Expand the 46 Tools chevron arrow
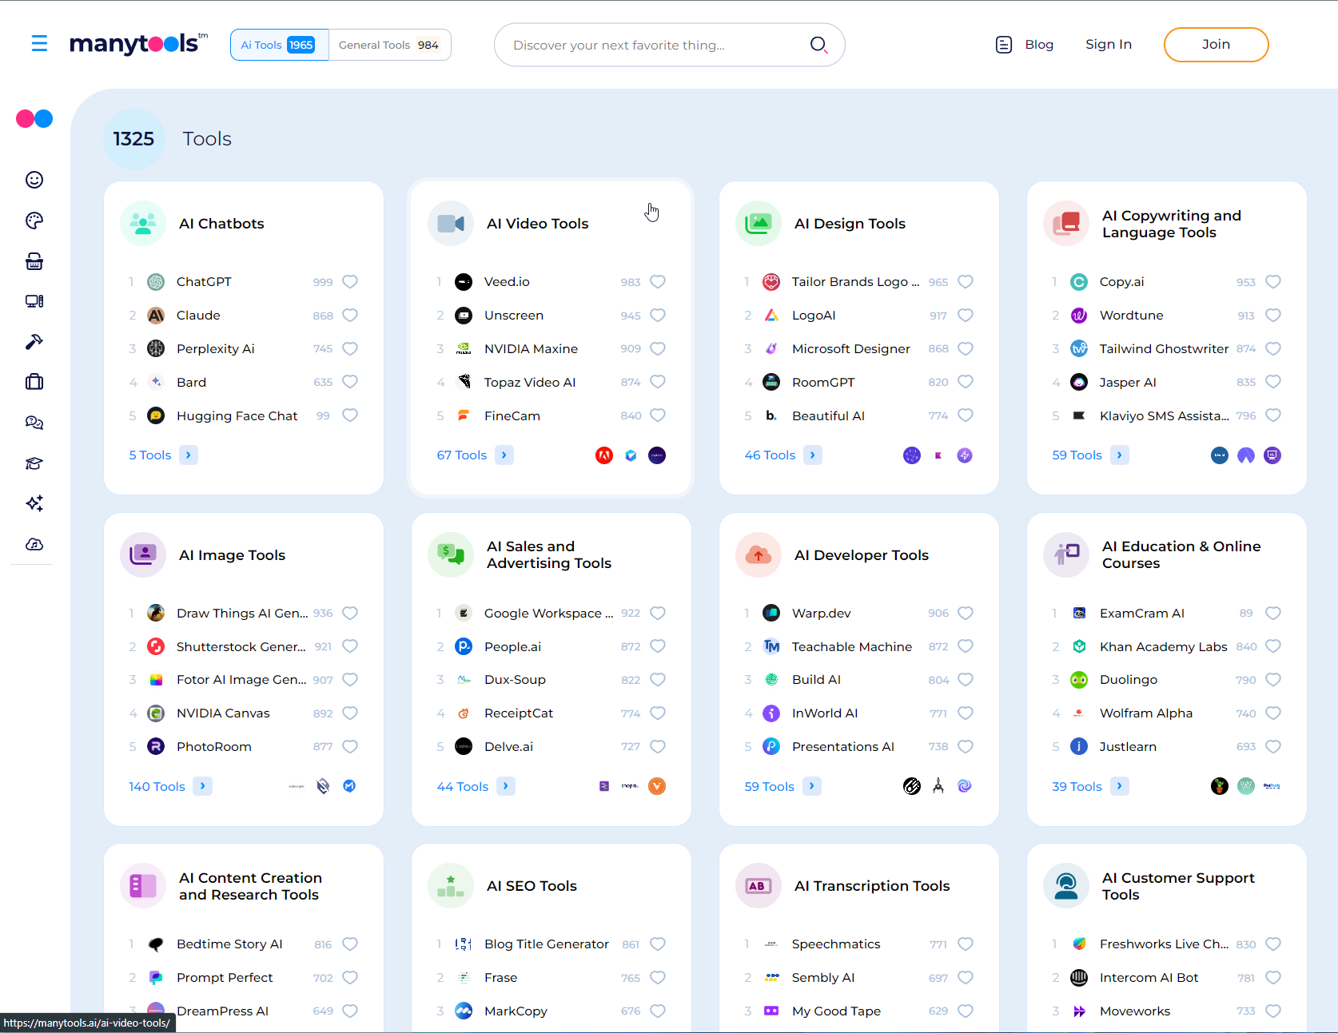Image resolution: width=1338 pixels, height=1033 pixels. coord(813,455)
